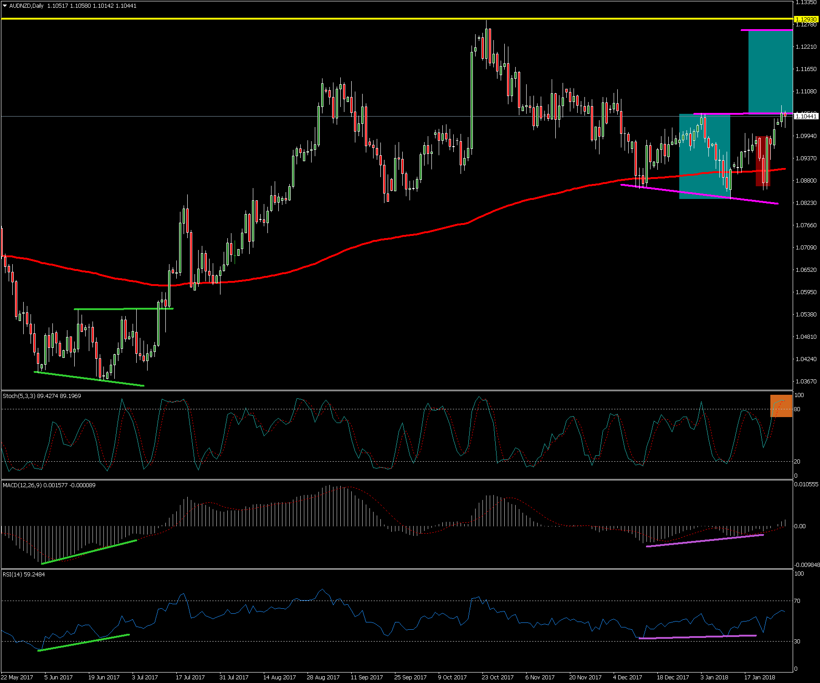Click the yellow 1.12930 price label
This screenshot has width=820, height=683.
tap(805, 19)
